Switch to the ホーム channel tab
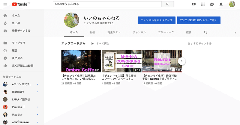This screenshot has height=125, width=240. pyautogui.click(x=74, y=32)
